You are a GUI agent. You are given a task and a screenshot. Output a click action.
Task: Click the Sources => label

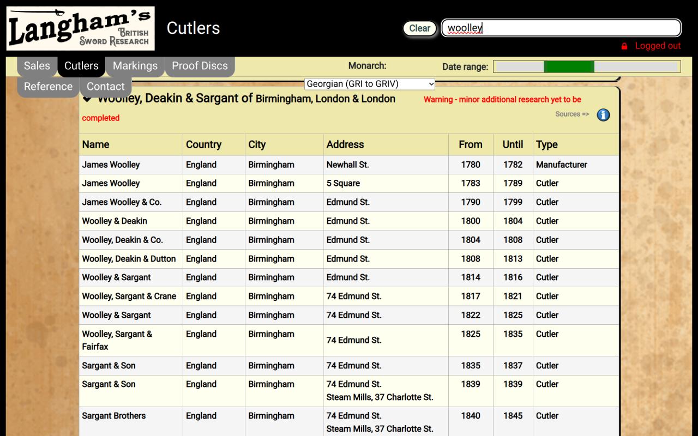pos(572,114)
